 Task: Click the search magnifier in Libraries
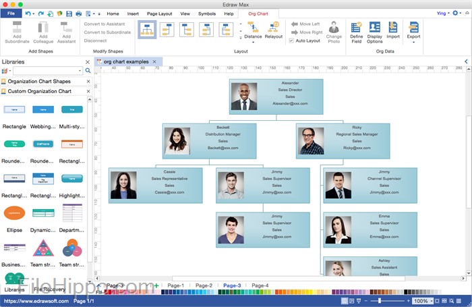point(88,70)
